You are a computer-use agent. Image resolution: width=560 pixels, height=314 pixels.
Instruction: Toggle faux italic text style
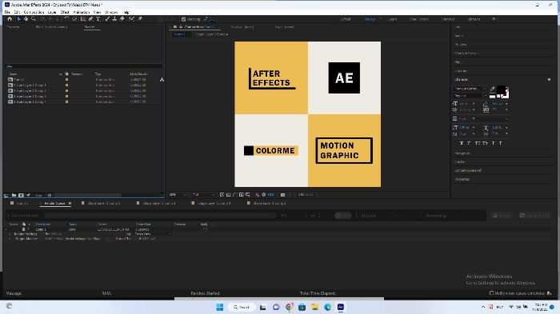click(x=469, y=143)
